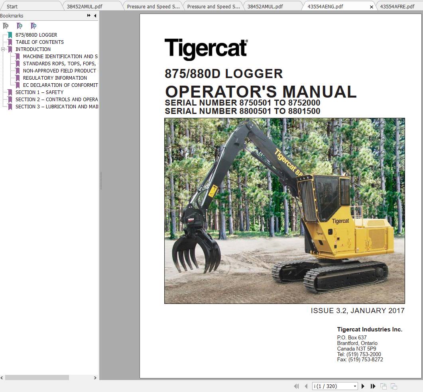Click the double-chevron to expand panel options

pyautogui.click(x=88, y=16)
